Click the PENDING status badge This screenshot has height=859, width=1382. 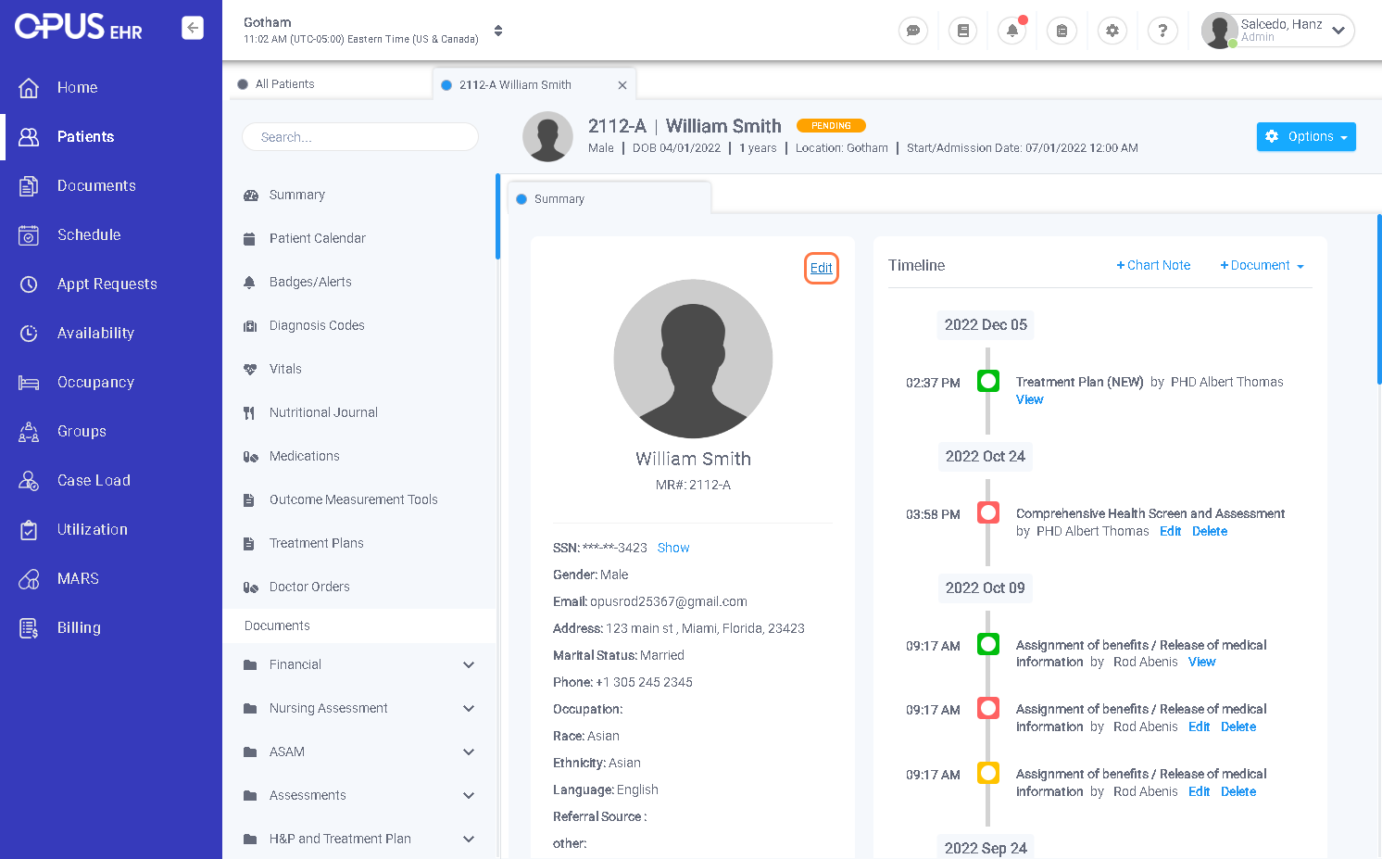(x=831, y=126)
